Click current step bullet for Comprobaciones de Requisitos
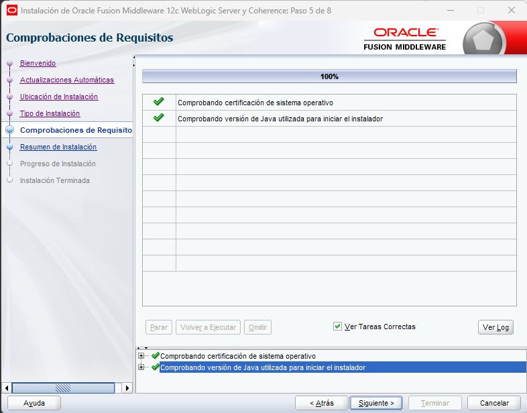527x413 pixels. [x=10, y=130]
